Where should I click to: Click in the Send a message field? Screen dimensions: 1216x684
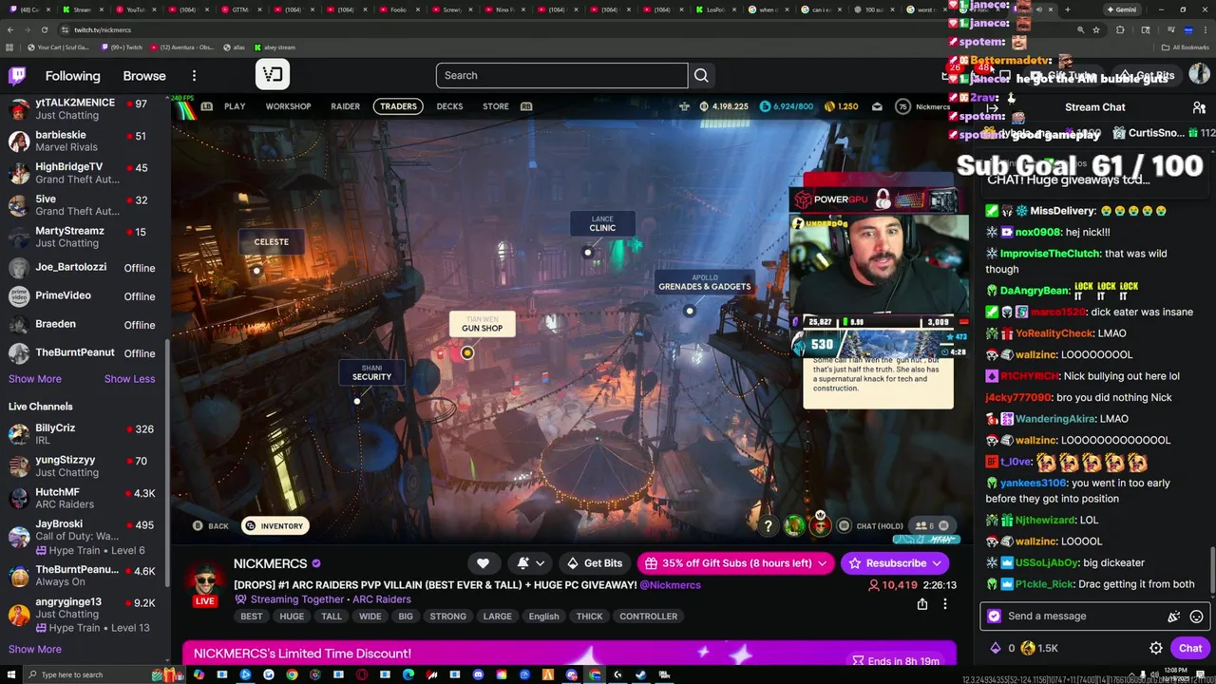click(x=1083, y=617)
